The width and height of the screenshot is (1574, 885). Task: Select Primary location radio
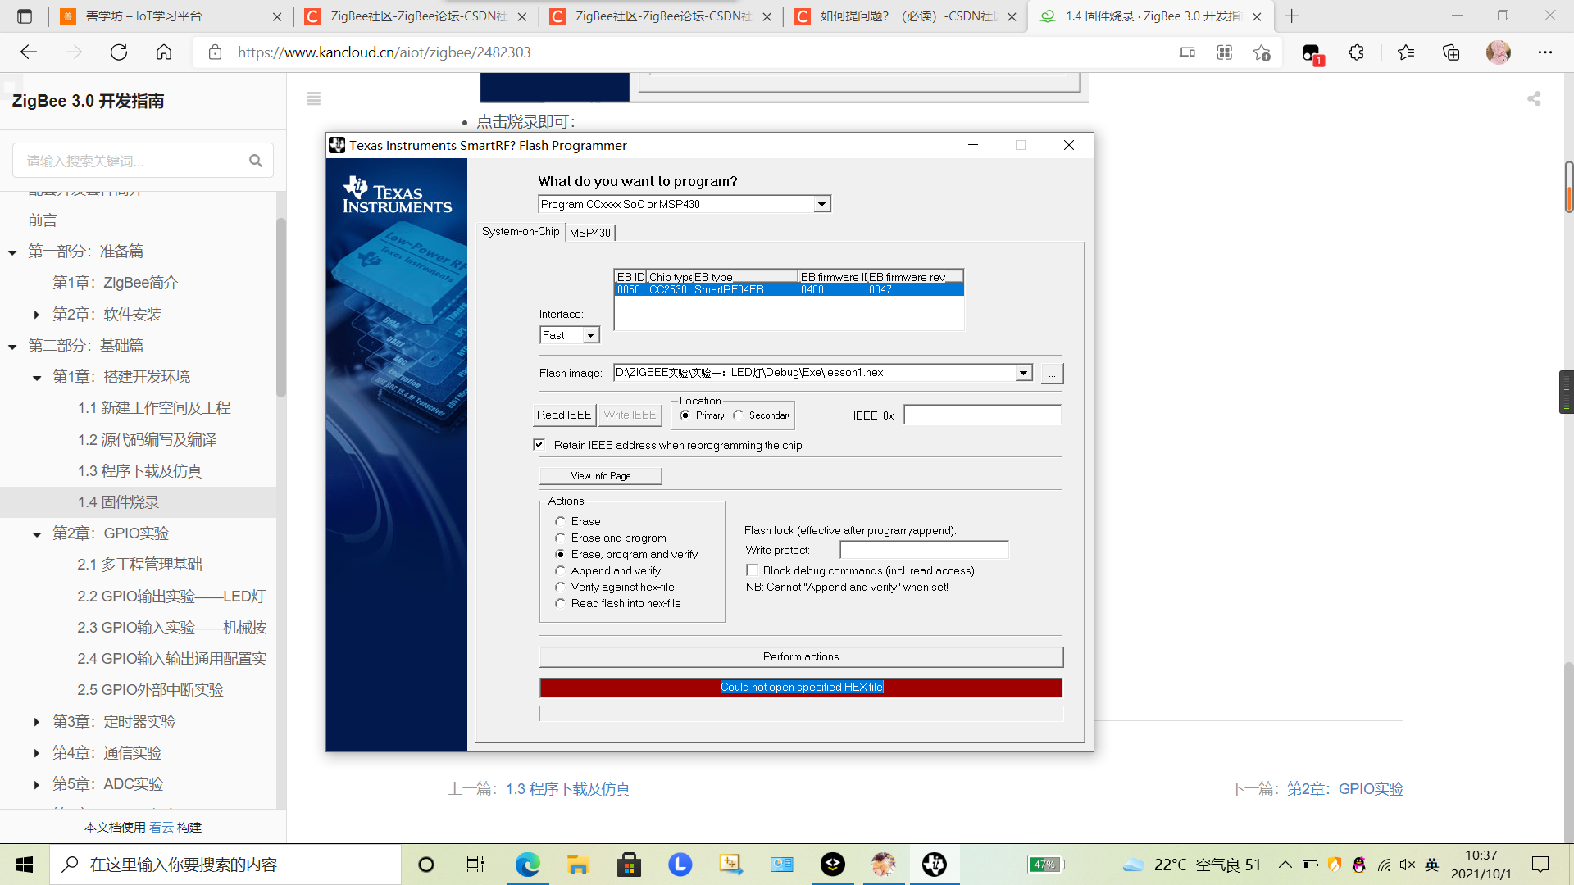(x=685, y=415)
